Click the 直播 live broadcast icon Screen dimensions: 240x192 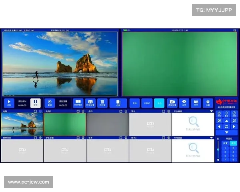(50, 103)
